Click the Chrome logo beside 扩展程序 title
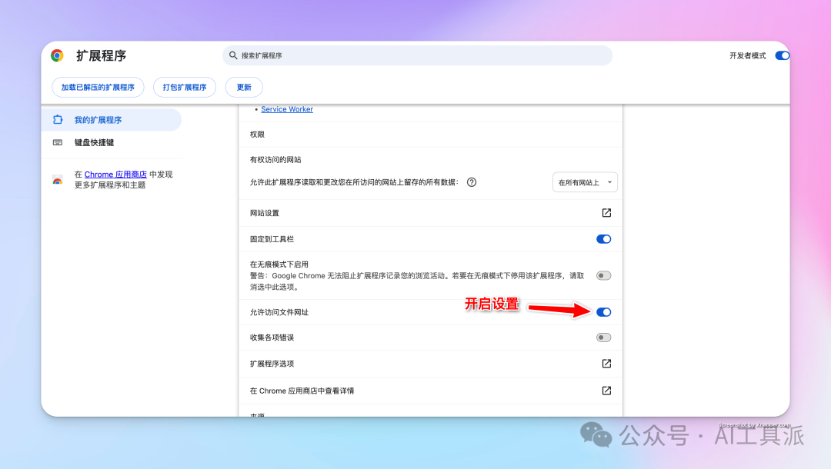The height and width of the screenshot is (469, 831). pyautogui.click(x=57, y=55)
